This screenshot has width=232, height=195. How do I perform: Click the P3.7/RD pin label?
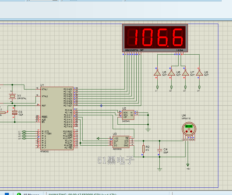(x=68, y=148)
